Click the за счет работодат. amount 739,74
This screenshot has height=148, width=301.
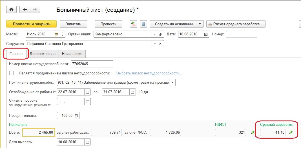[x=106, y=132]
